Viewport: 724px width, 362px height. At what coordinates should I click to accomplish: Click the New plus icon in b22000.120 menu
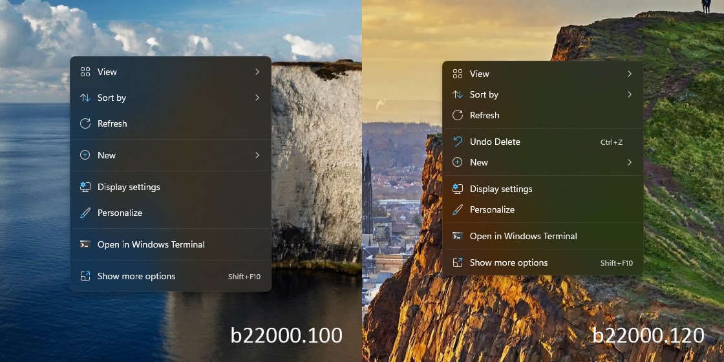click(x=458, y=162)
